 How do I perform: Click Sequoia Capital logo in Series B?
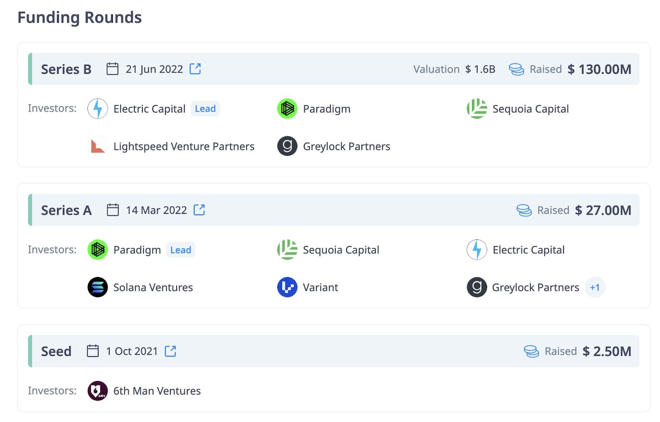(477, 109)
